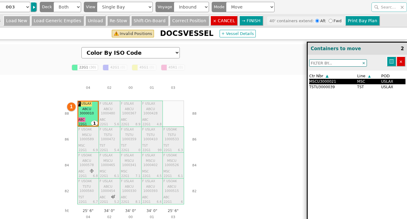This screenshot has width=407, height=219.
Task: Click the Unload button
Action: pos(95,21)
